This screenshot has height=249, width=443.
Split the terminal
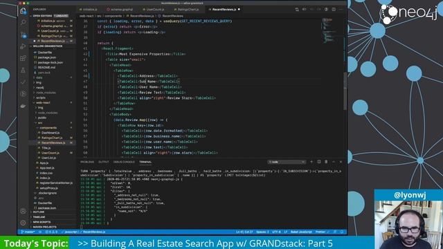coord(318,162)
